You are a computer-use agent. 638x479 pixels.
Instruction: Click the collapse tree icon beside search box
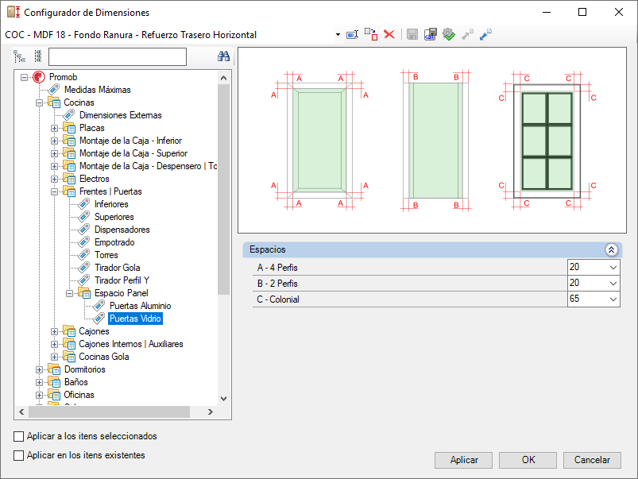click(x=38, y=56)
